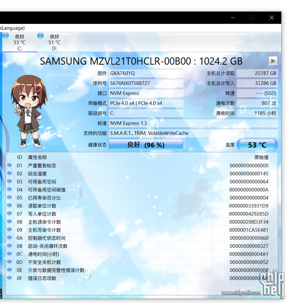This screenshot has height=303, width=289.
Task: Click the drive letter field C:
Action: tap(146, 113)
